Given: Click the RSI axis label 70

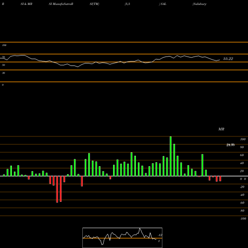Looking at the screenshot, I should [3, 57].
